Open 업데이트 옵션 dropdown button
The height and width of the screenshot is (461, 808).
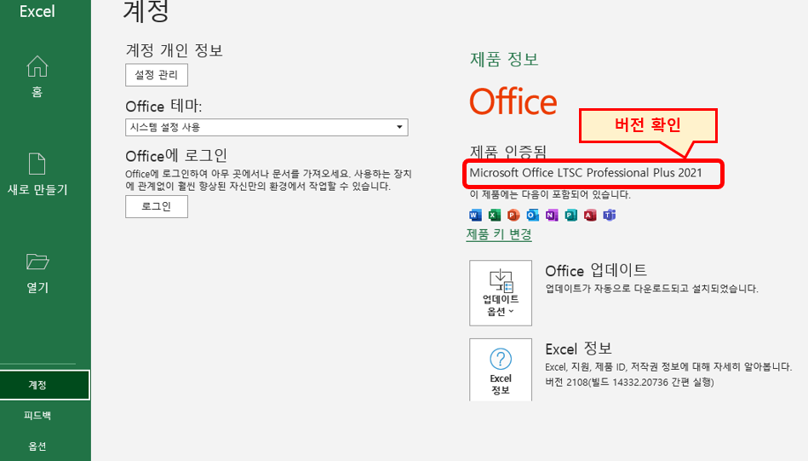pyautogui.click(x=501, y=292)
